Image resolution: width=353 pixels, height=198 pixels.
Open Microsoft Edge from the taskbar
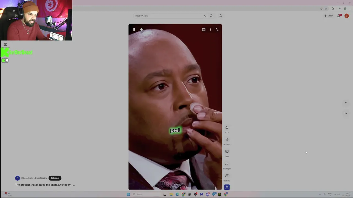click(177, 194)
